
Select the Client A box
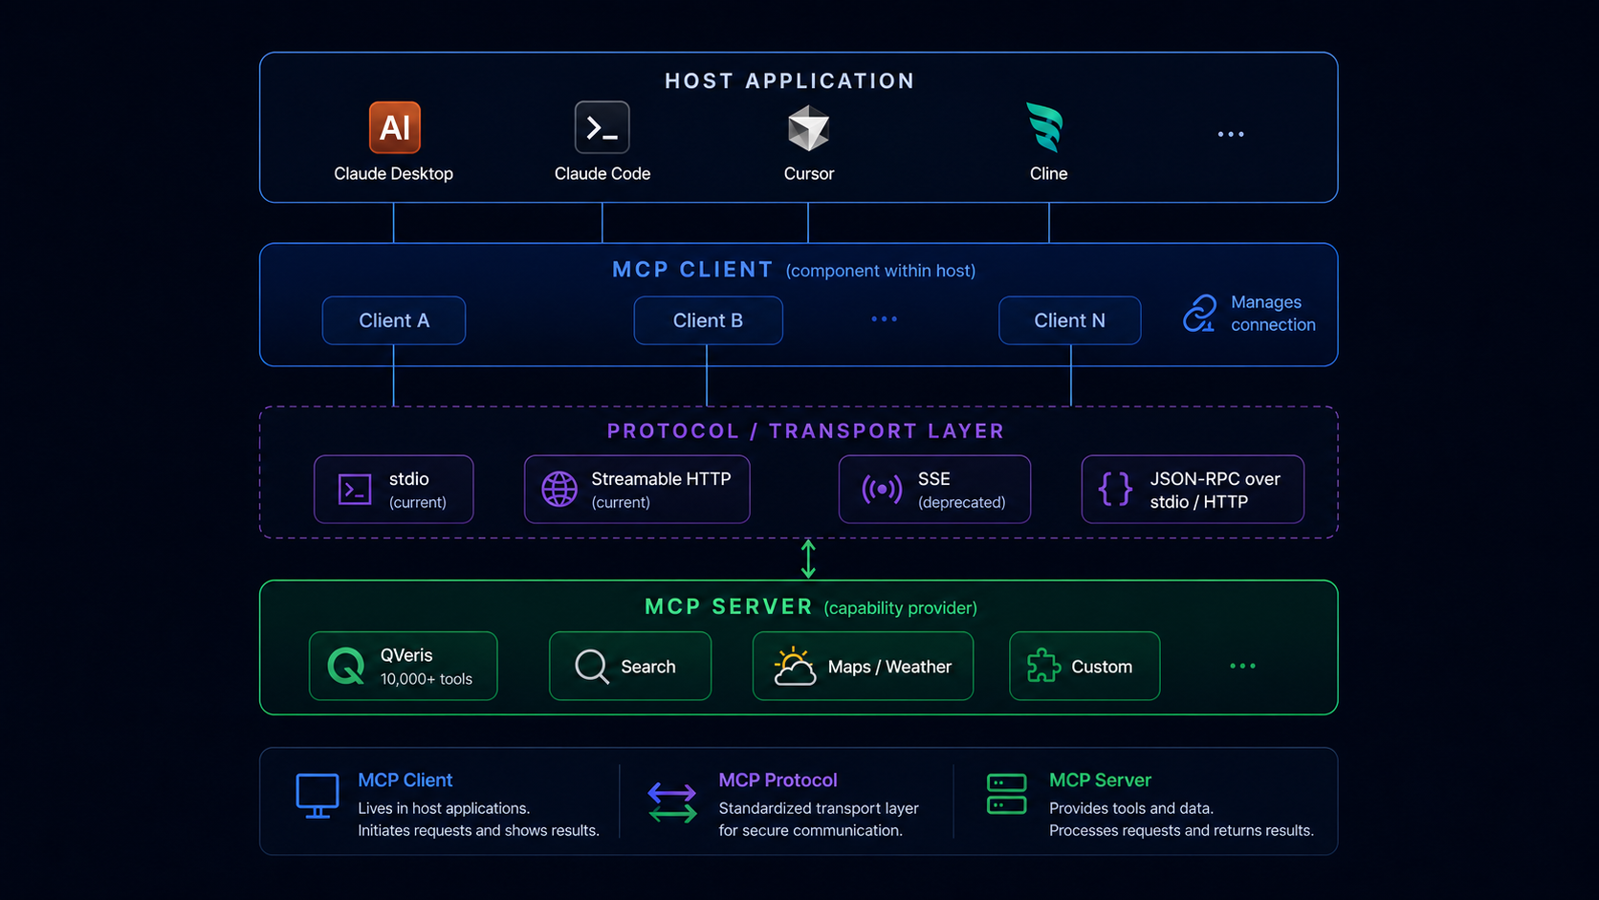point(394,320)
